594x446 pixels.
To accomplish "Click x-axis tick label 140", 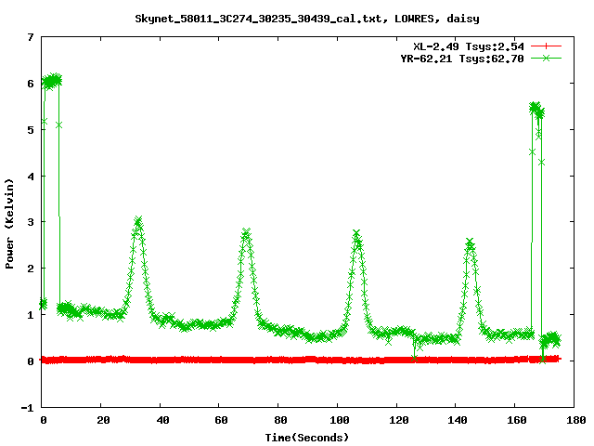I will click(x=458, y=420).
